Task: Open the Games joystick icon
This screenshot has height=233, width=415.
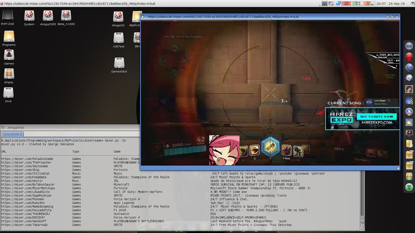Action: (9, 55)
